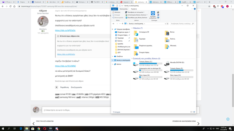
Task: Expand Αυτός ο υπολογιστής in the navigation tree
Action: tap(113, 60)
